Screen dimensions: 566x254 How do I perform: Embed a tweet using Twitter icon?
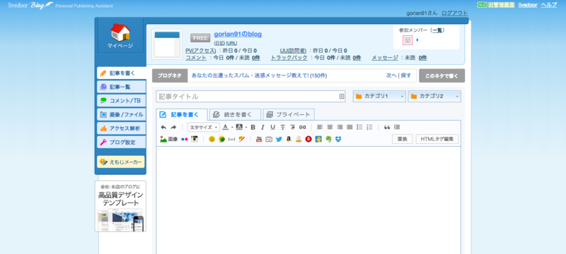coord(279,139)
